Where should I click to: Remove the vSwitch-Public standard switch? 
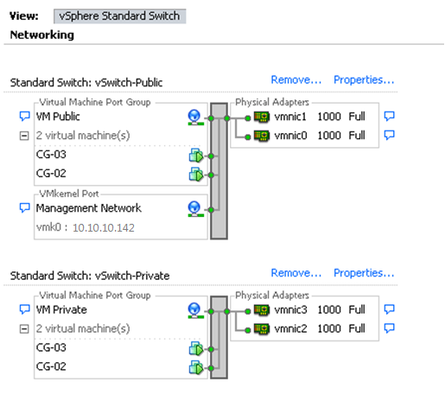pos(296,80)
